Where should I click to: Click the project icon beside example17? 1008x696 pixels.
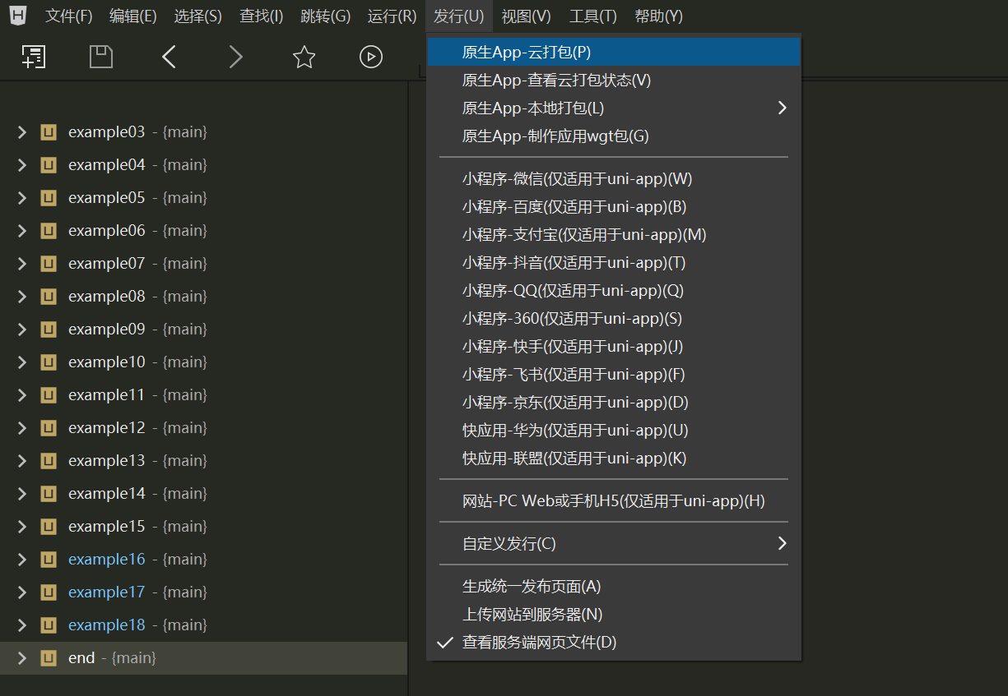click(49, 592)
